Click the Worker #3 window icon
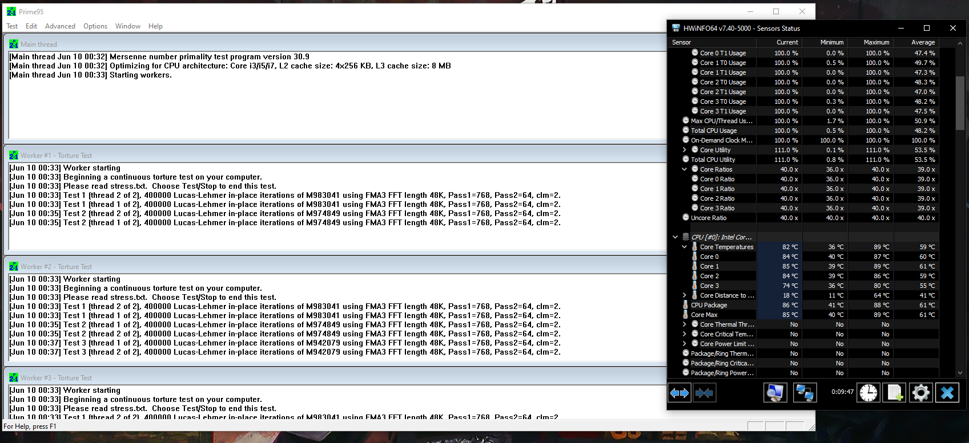Screen dimensions: 969x443 14,377
